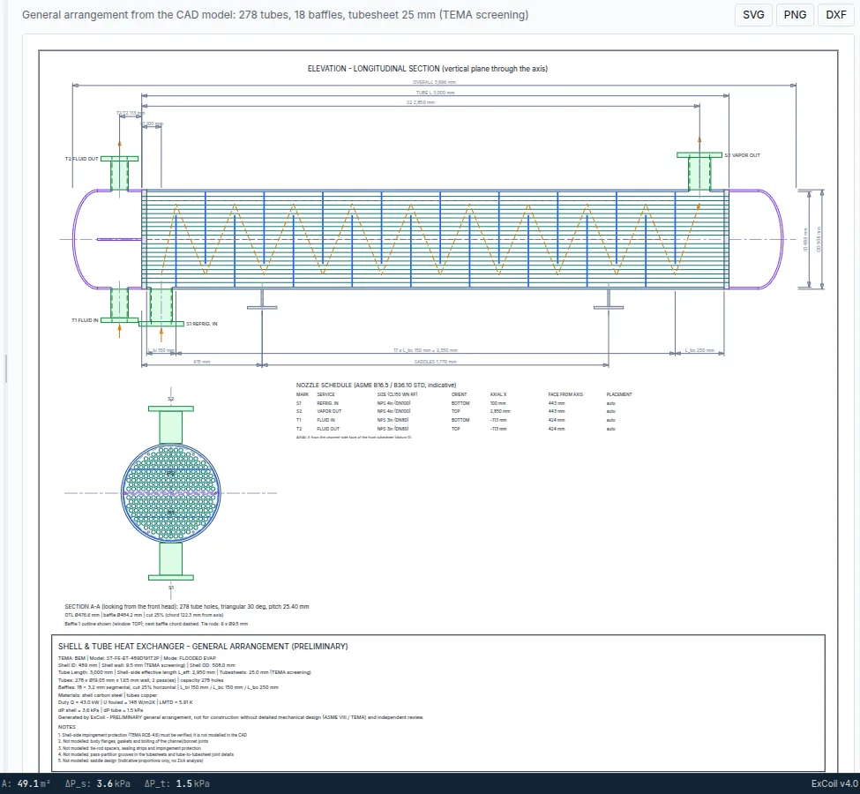Screen dimensions: 860x794
Task: Click the 'Materials: shell carbon steel' line
Action: [108, 695]
